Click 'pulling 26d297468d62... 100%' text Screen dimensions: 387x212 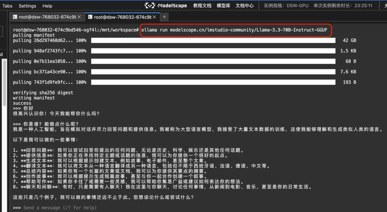tap(49, 40)
